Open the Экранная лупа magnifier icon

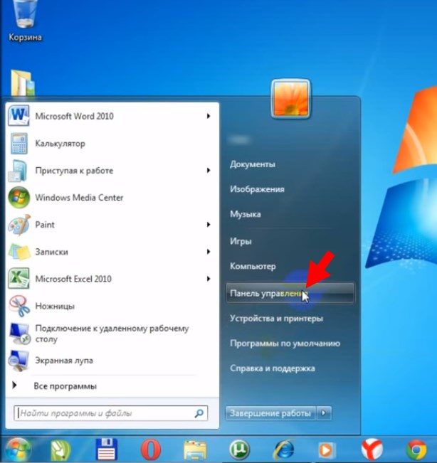pos(19,361)
